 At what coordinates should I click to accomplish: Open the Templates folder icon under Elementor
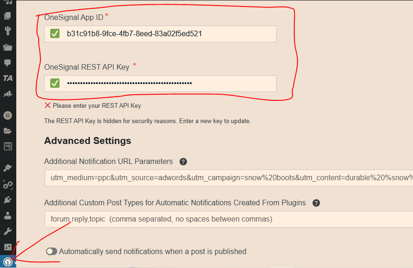[7, 131]
